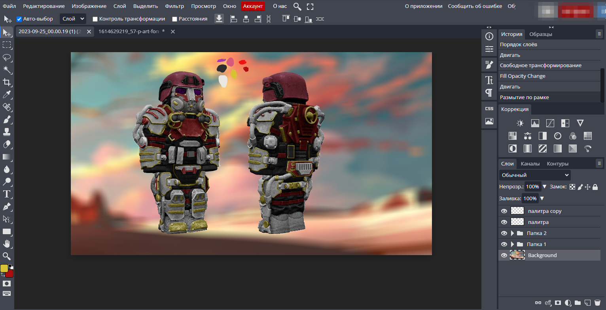Add a Curves adjustment layer

(550, 123)
